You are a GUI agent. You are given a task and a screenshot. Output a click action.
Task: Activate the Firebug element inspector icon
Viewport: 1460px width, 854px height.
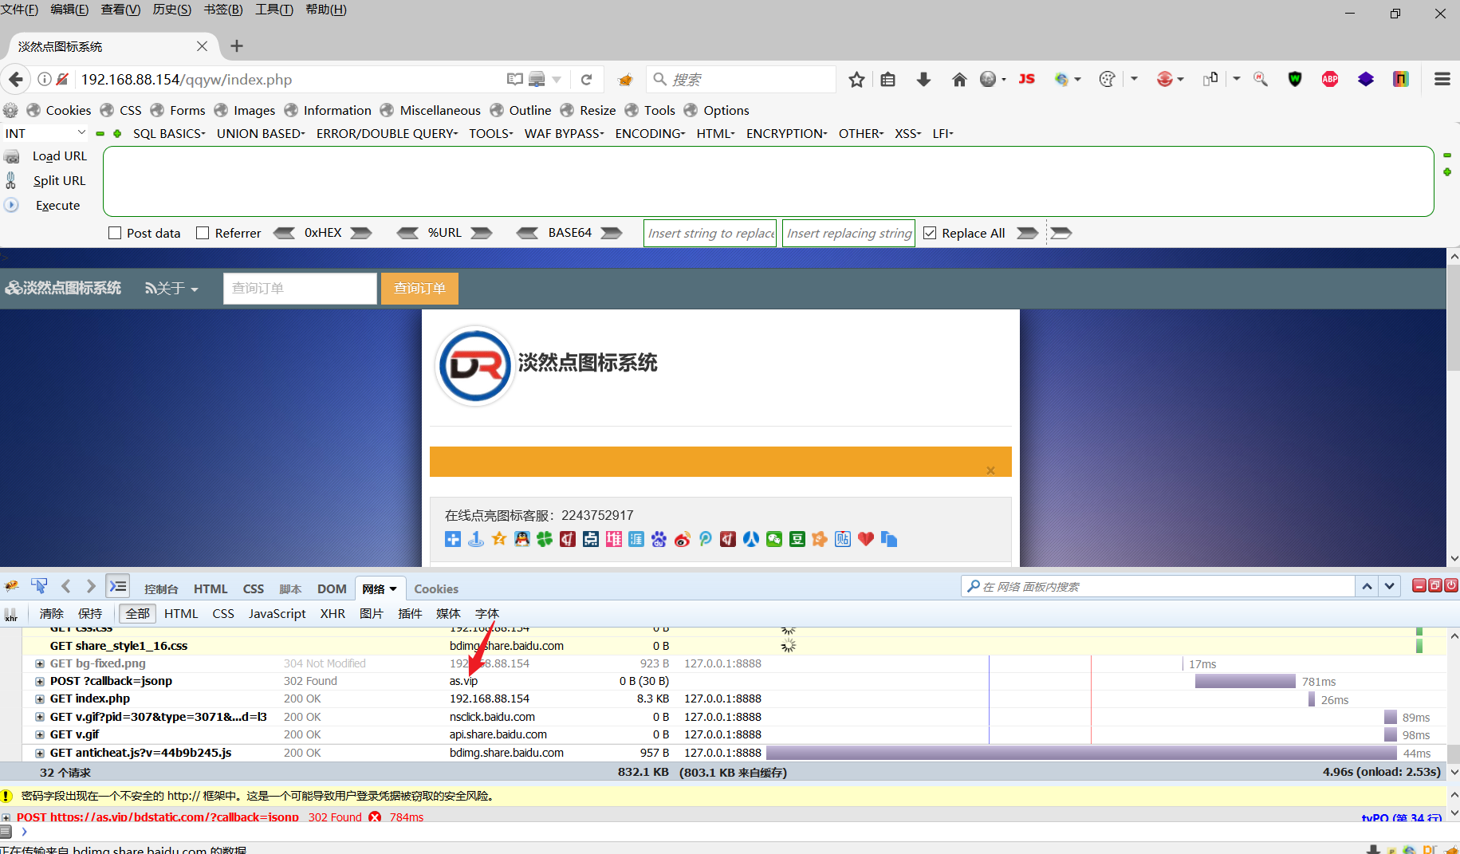pyautogui.click(x=38, y=587)
